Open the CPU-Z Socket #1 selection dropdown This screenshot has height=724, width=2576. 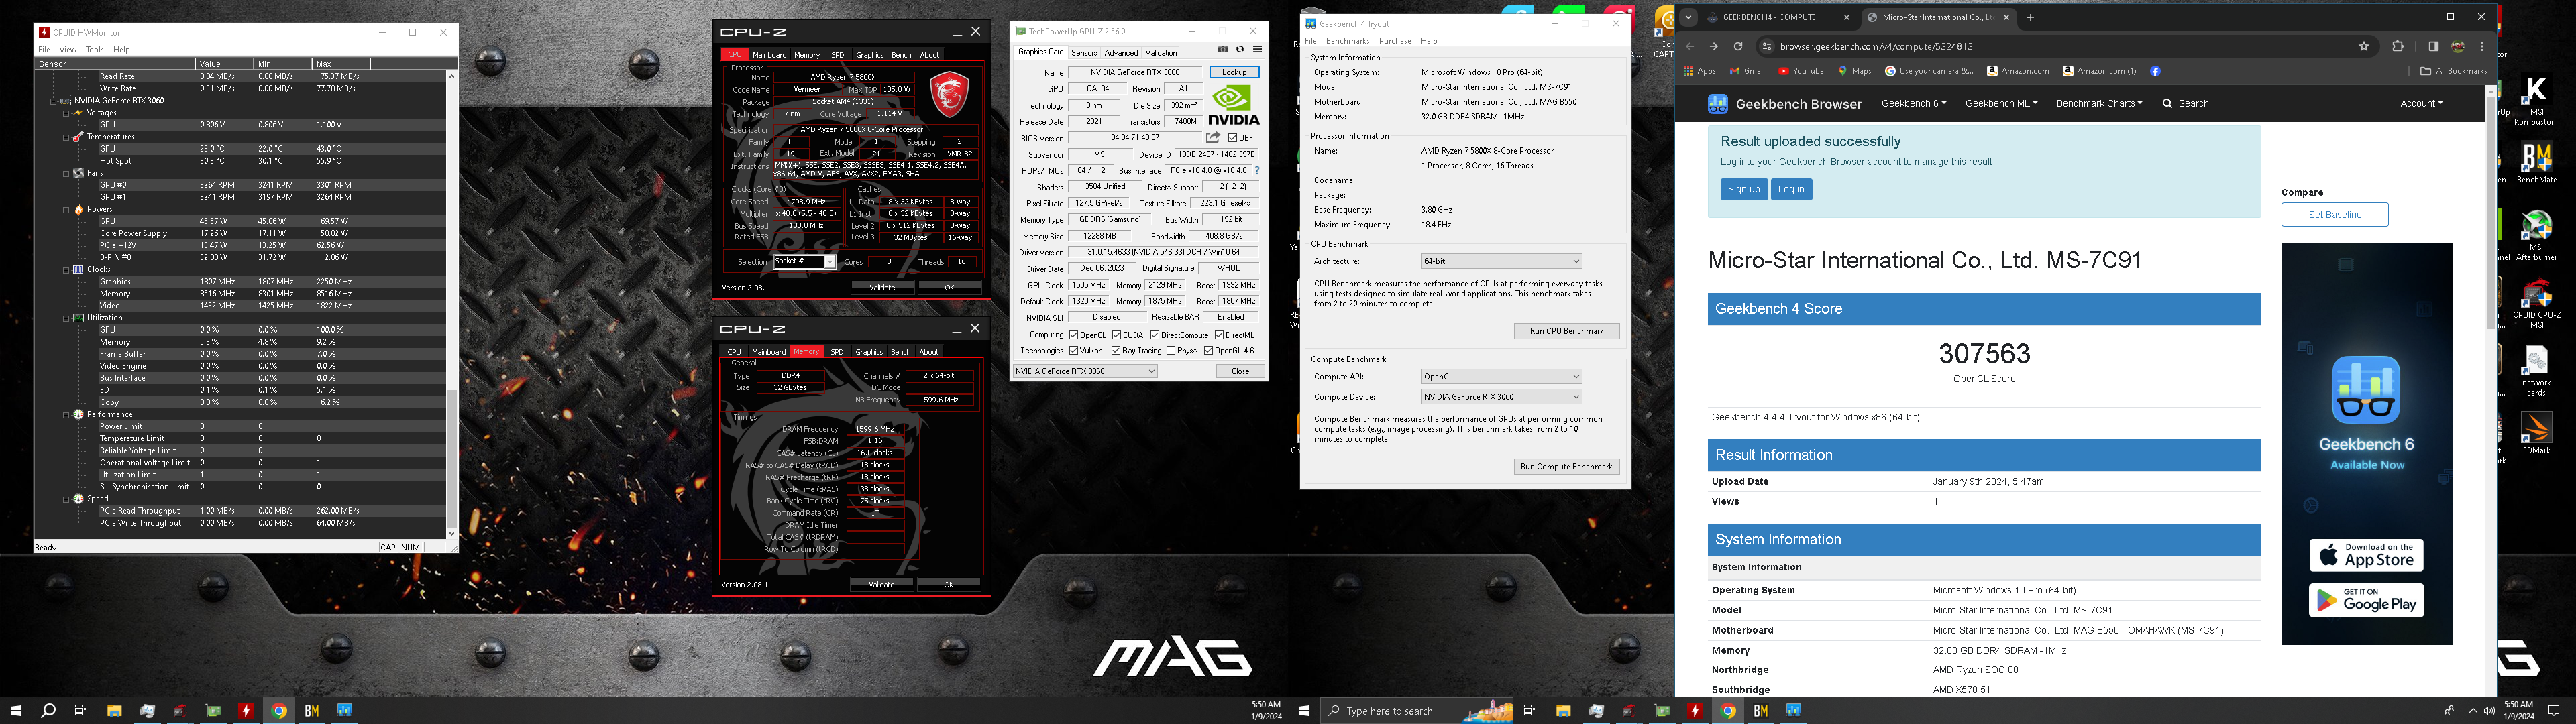click(x=805, y=262)
